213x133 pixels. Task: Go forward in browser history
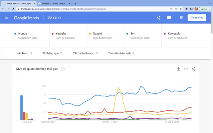pos(8,9)
